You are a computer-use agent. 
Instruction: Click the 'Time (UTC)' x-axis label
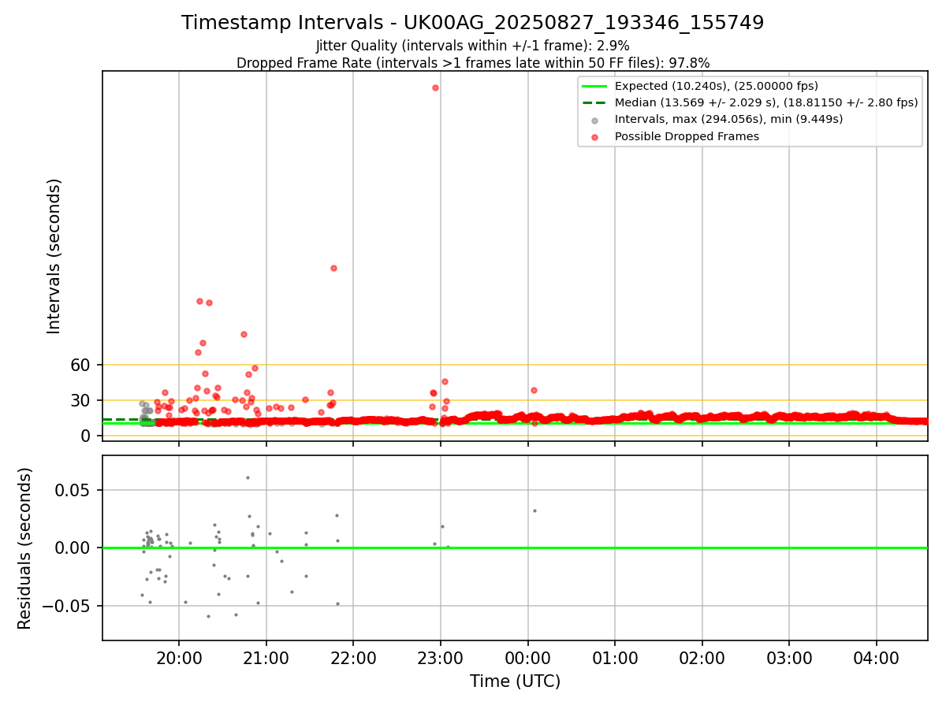[515, 681]
